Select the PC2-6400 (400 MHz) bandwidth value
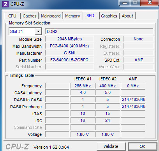Screen dimensions: 159x151 coord(69,46)
